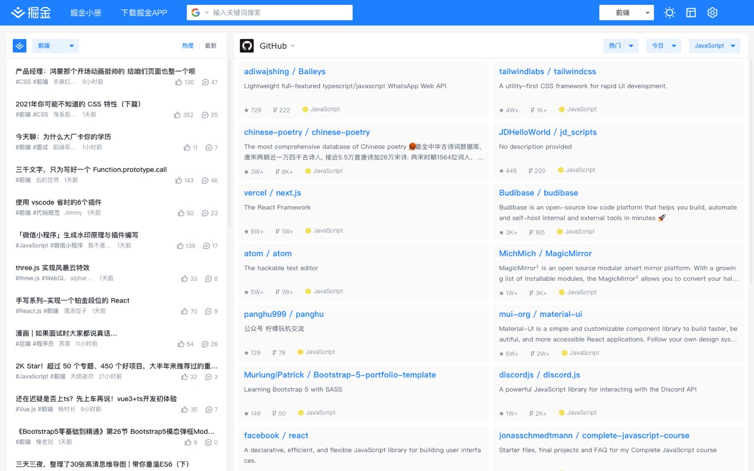This screenshot has width=754, height=471.
Task: Open article 今天聊：为什么大厂卡你的学历
Action: pyautogui.click(x=64, y=137)
